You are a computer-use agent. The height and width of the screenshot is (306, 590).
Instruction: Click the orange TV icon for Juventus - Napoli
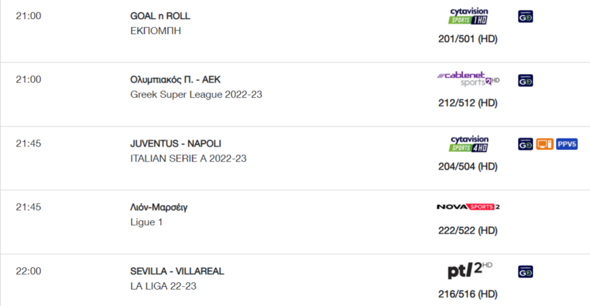coord(545,144)
